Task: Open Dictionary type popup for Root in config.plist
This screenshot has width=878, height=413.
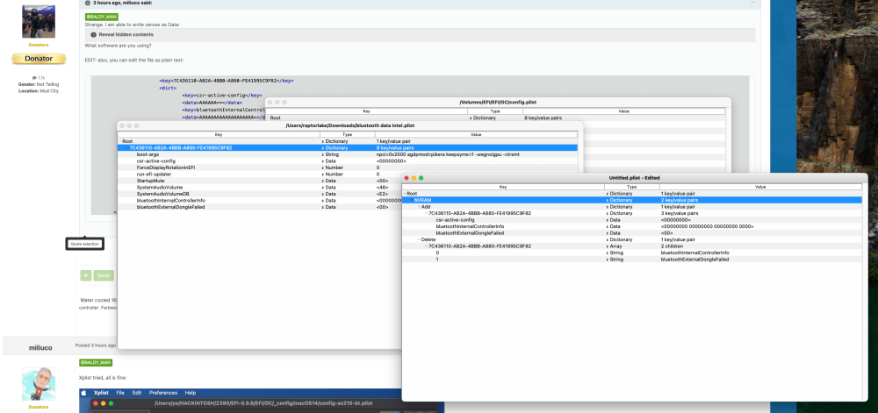Action: [x=483, y=117]
